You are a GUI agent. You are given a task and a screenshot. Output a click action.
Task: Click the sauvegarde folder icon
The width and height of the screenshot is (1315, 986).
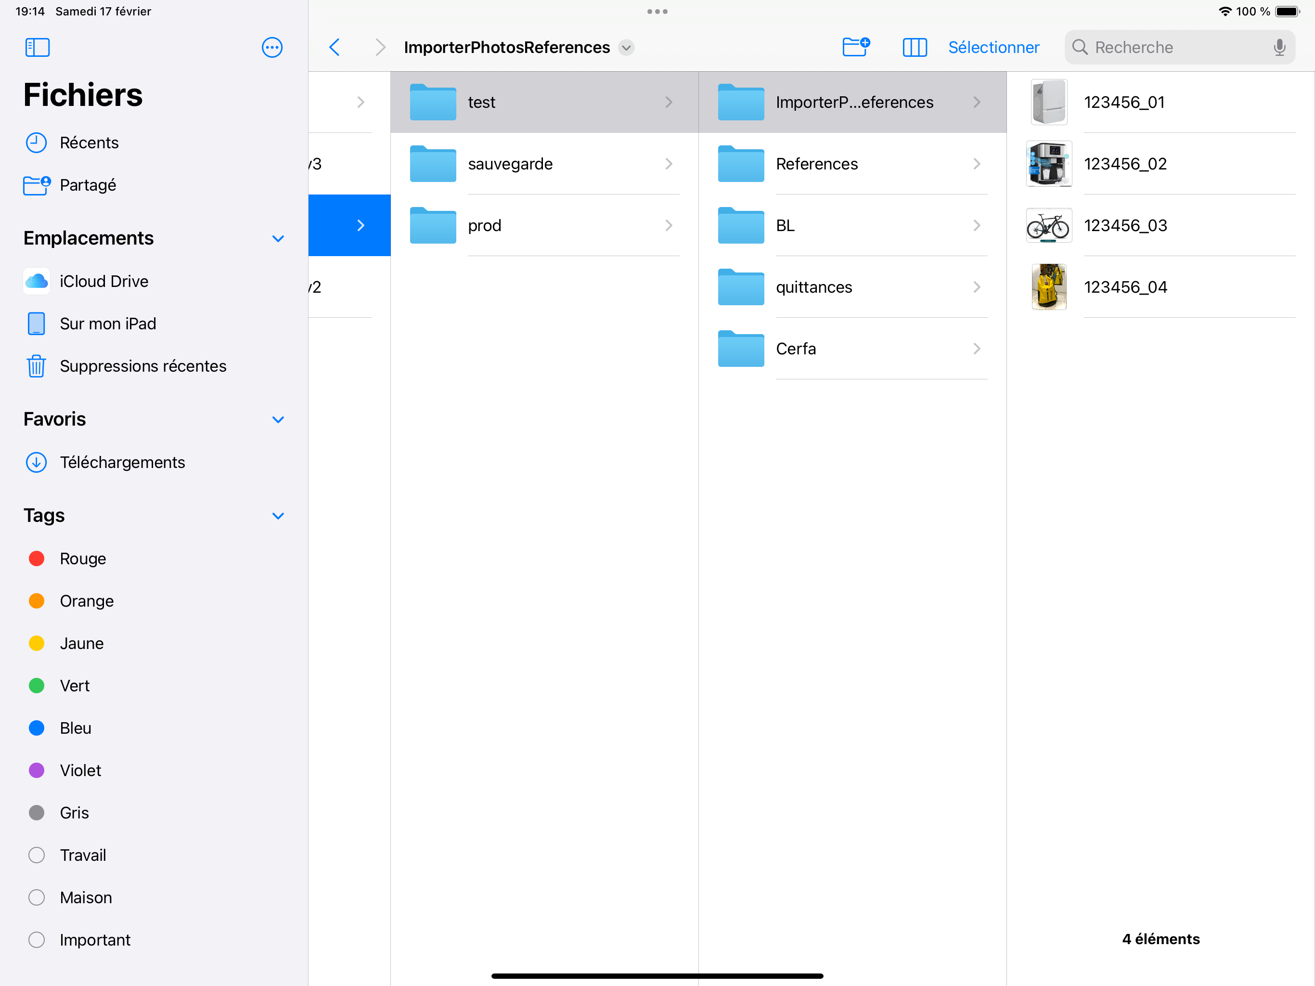pyautogui.click(x=433, y=164)
